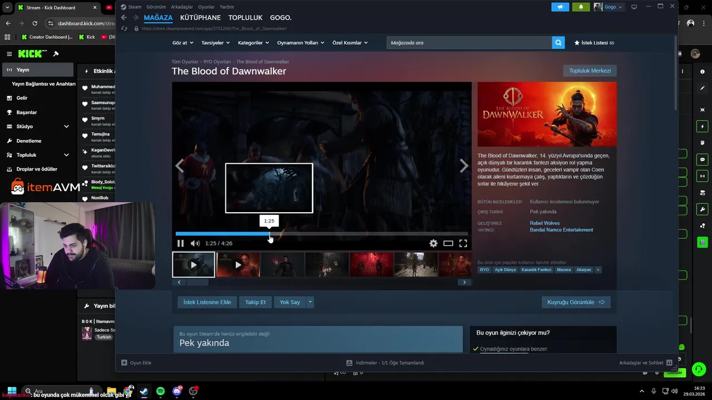Open Steam notifications bell
Image resolution: width=712 pixels, height=400 pixels.
click(x=581, y=7)
